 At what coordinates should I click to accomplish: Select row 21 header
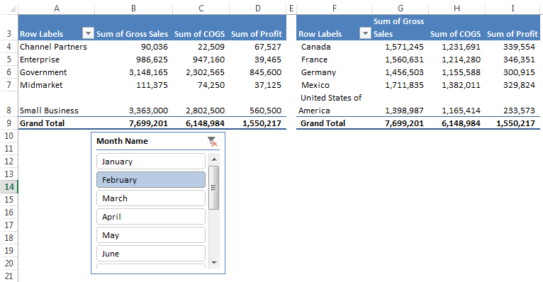[x=9, y=276]
